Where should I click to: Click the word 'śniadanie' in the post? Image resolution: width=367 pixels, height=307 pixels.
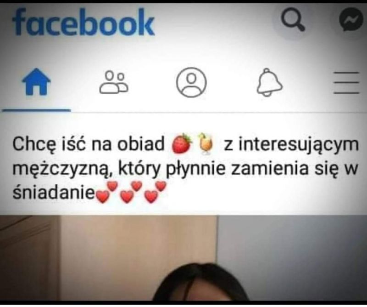pyautogui.click(x=54, y=193)
